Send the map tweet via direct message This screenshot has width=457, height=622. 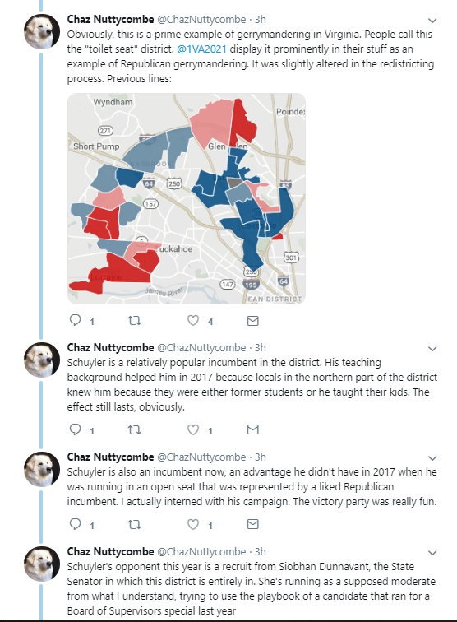[x=253, y=321]
